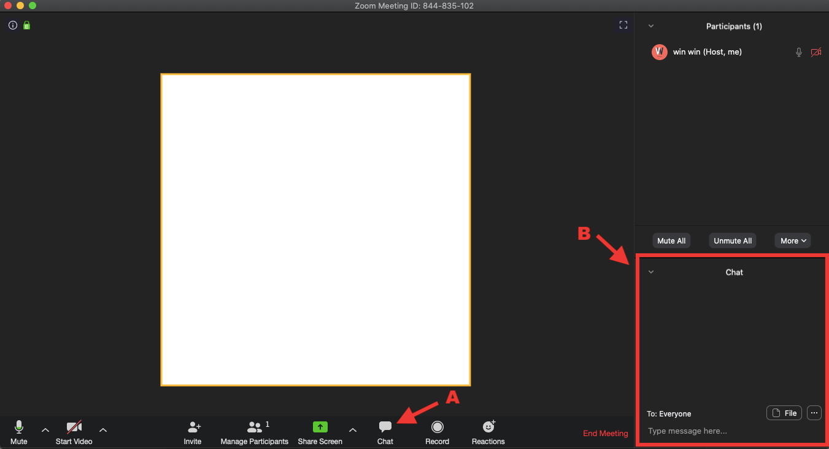Click the Participants (1) panel title

(x=734, y=26)
